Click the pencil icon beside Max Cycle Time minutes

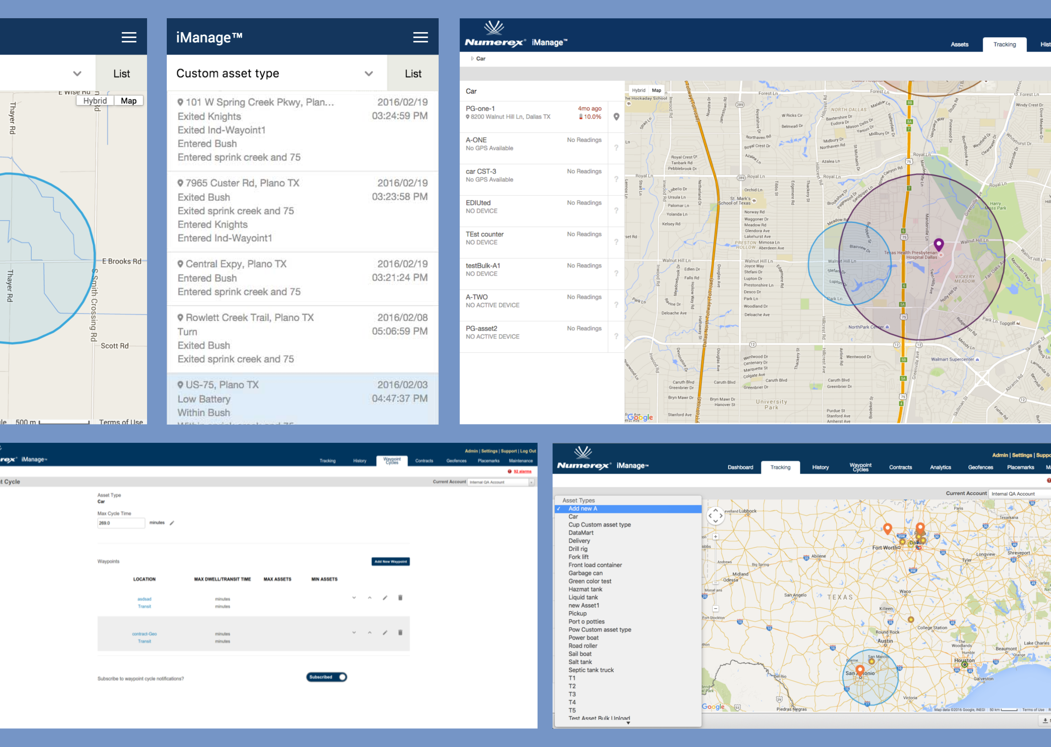coord(172,523)
